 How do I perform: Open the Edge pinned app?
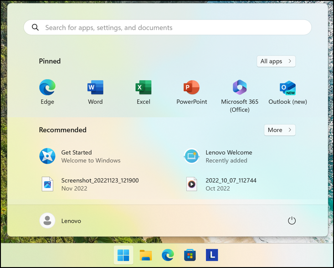(47, 92)
